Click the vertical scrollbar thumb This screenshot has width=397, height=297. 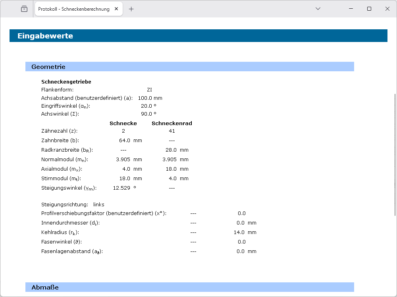tap(395, 154)
